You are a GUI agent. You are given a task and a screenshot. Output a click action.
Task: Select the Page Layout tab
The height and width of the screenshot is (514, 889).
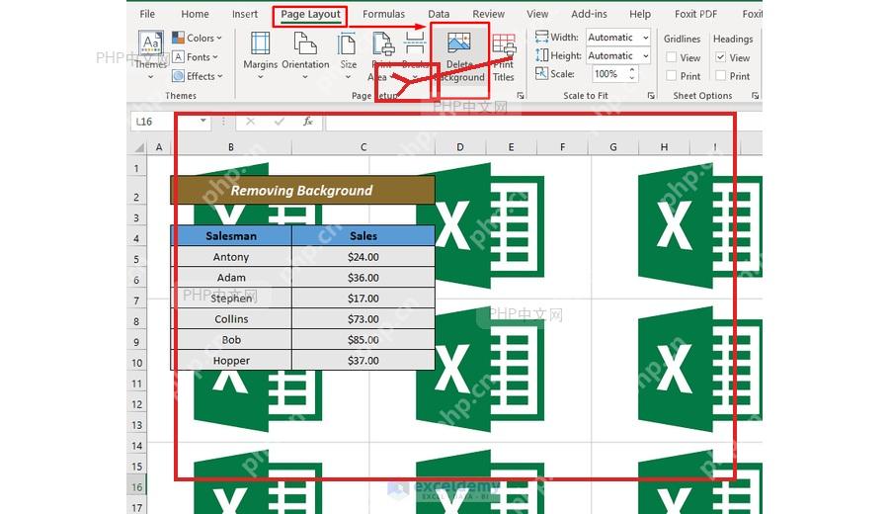coord(310,15)
